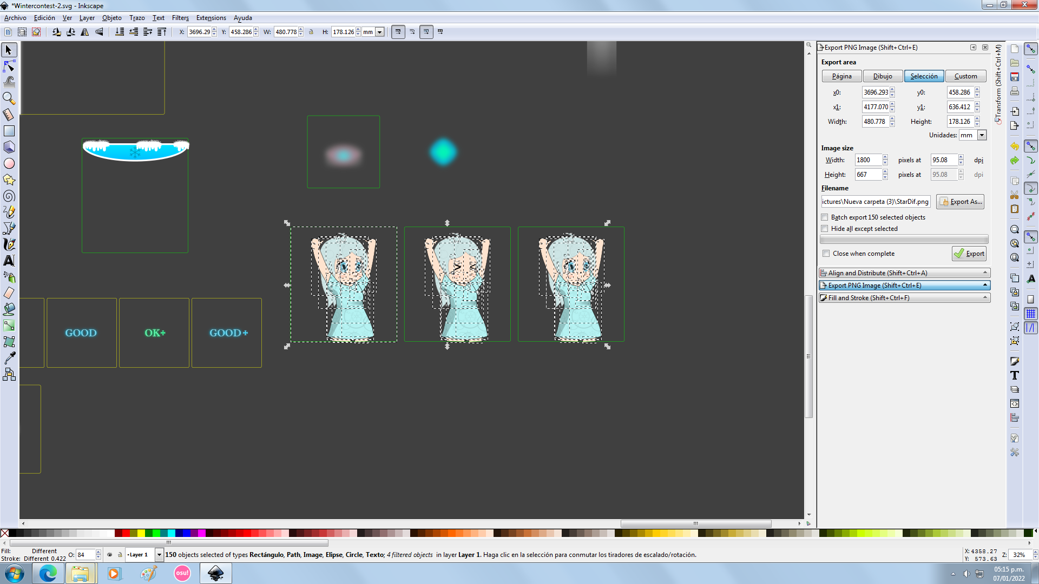Click the no-color X swatch
Screen dimensions: 1039x584
point(5,533)
